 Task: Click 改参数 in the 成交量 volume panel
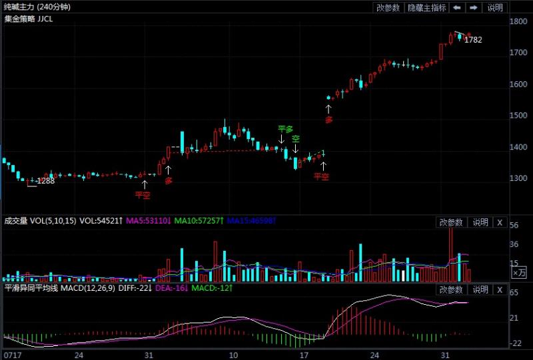451,223
